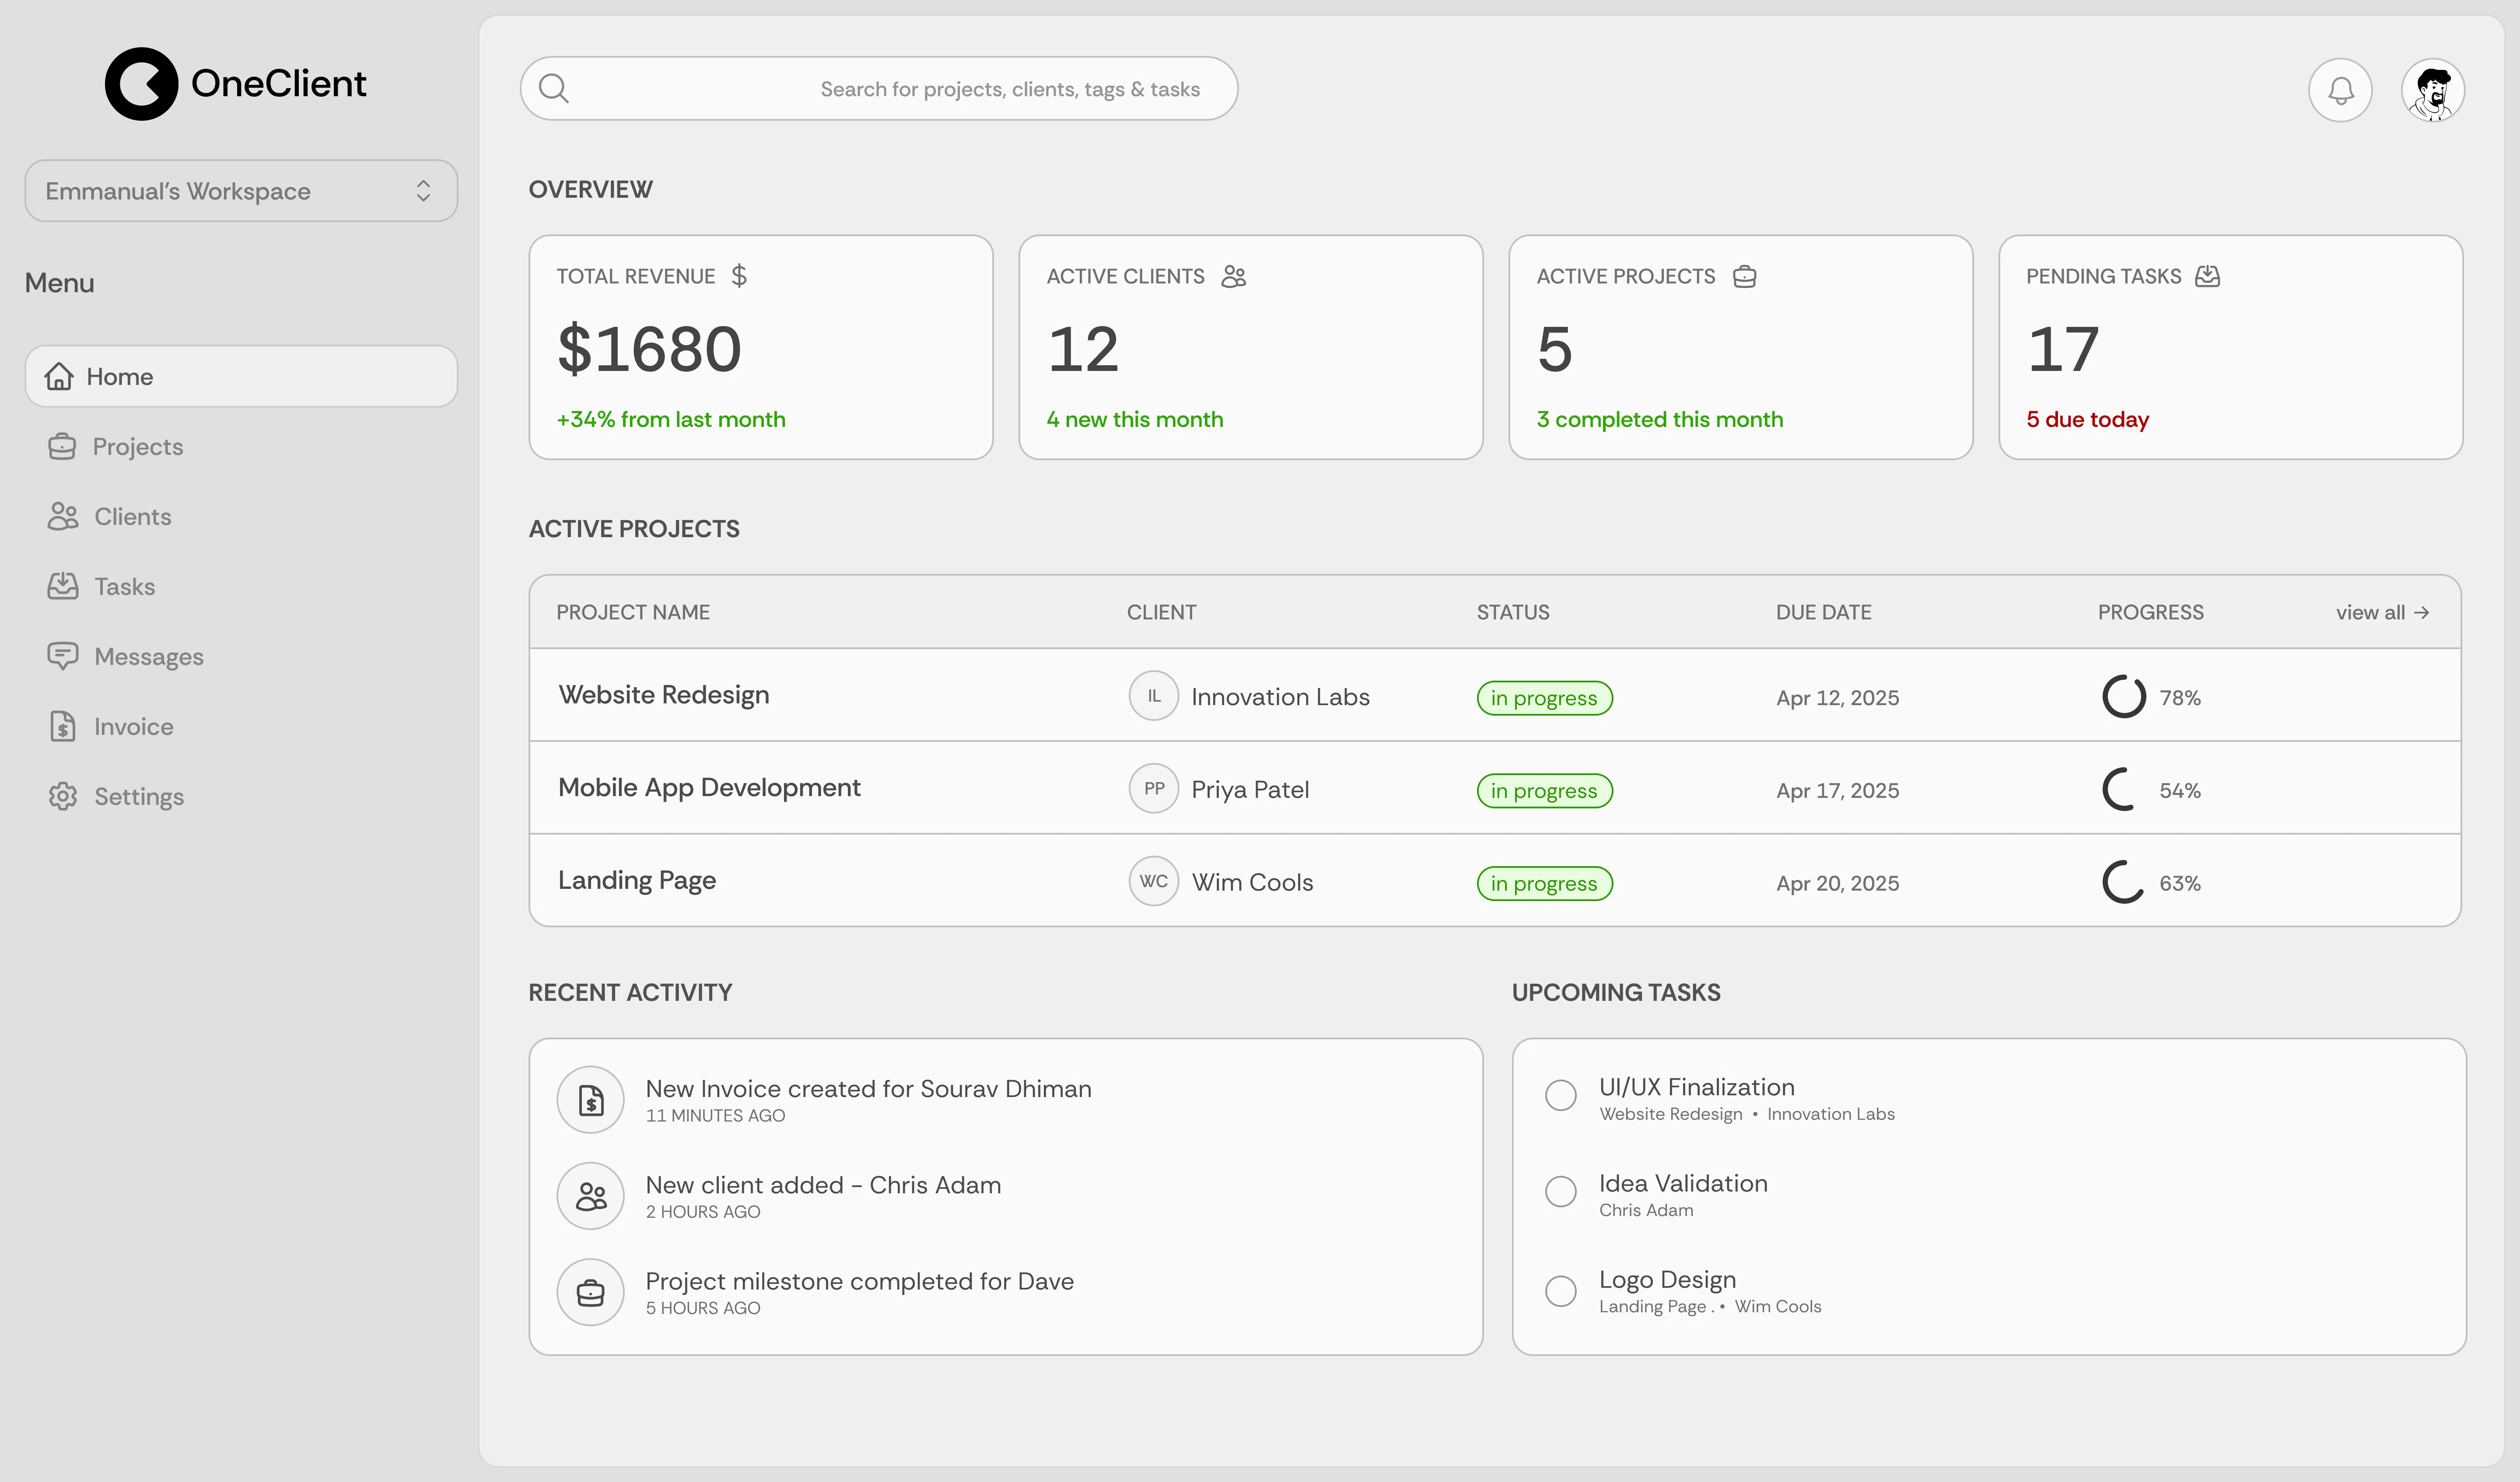Select Home in the menu
Image resolution: width=2520 pixels, height=1482 pixels.
(241, 376)
